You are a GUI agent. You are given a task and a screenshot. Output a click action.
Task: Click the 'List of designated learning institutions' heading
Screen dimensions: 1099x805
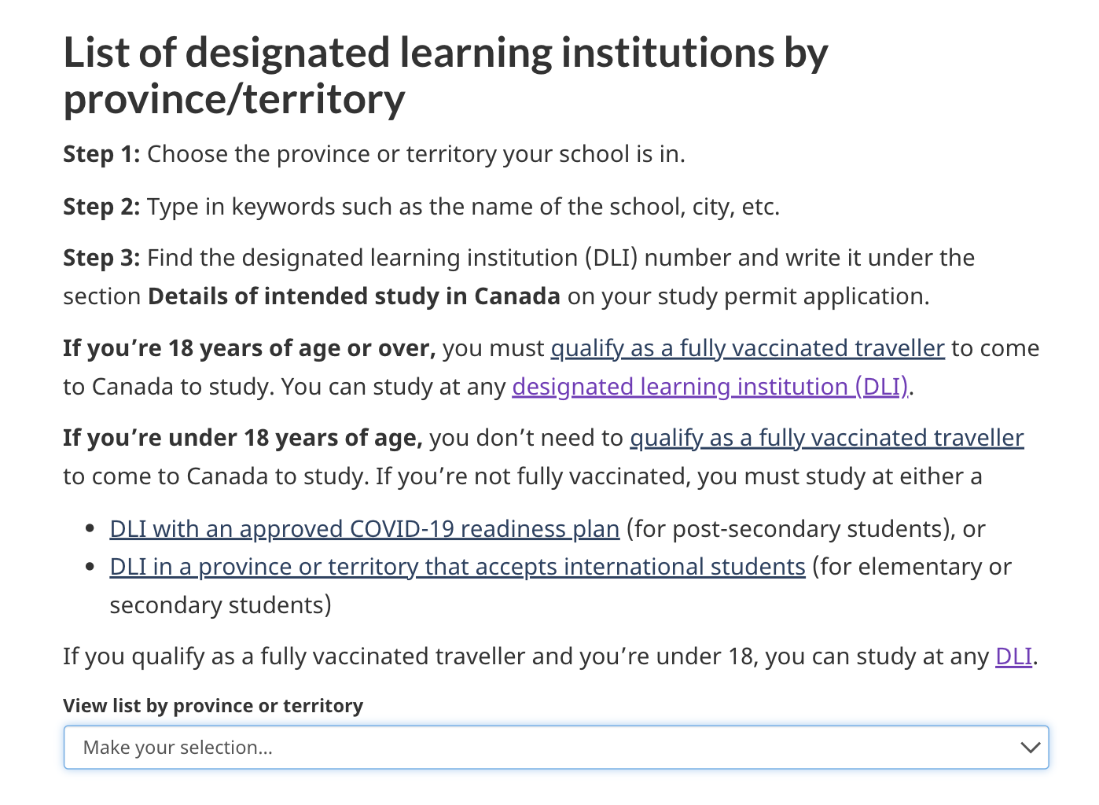tap(446, 75)
